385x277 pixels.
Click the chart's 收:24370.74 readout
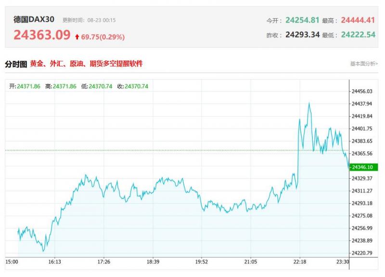coord(132,86)
